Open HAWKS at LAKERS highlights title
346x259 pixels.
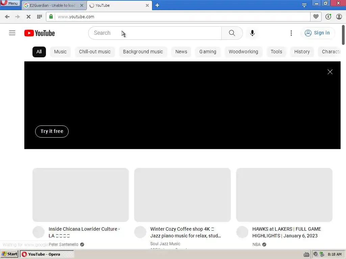[287, 232]
